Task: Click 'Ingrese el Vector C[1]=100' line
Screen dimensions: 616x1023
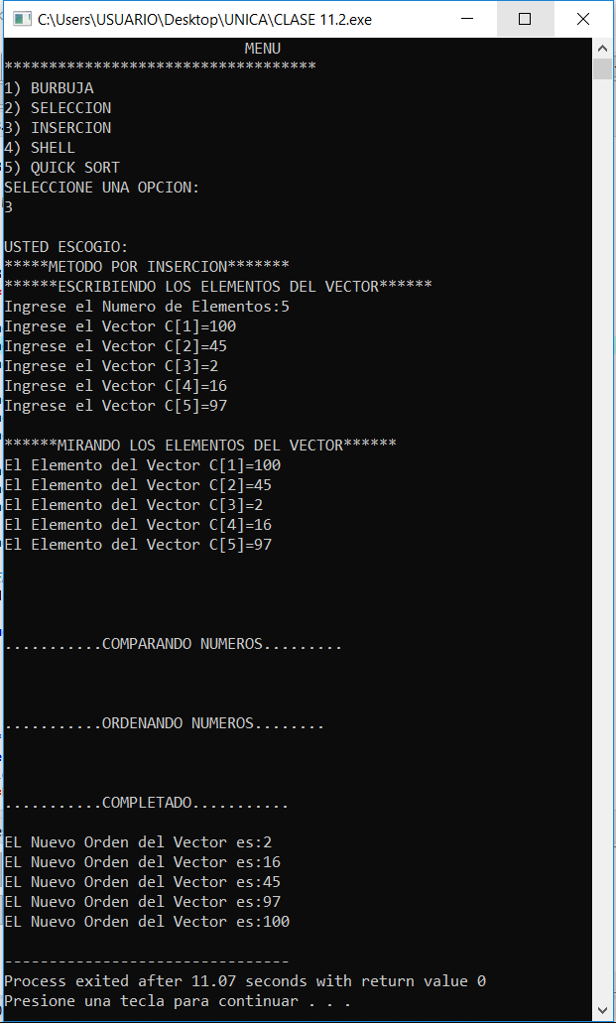Action: tap(120, 326)
